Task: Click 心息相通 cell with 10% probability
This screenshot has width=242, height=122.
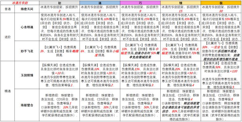Action: click(100, 27)
